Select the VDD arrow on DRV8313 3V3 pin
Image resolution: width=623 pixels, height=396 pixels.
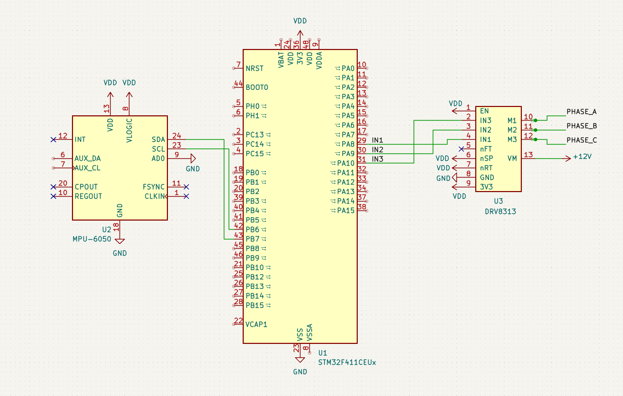[x=455, y=187]
